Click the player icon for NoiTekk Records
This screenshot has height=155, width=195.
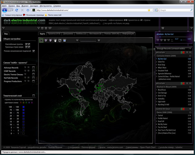coord(28,77)
